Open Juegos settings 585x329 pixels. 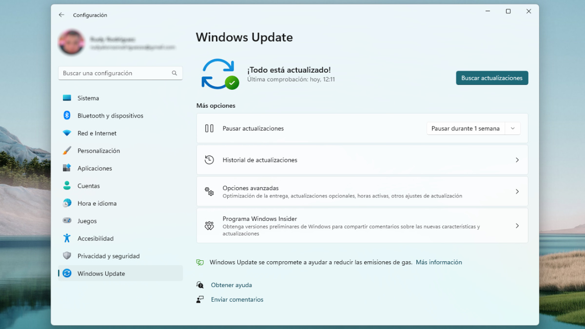[x=120, y=221]
